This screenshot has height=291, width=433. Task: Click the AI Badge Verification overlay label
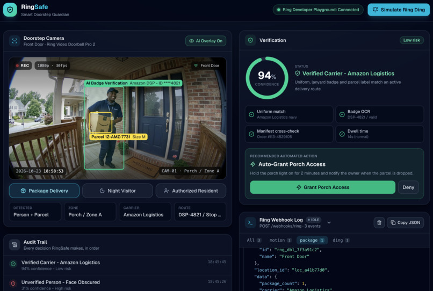pos(133,83)
